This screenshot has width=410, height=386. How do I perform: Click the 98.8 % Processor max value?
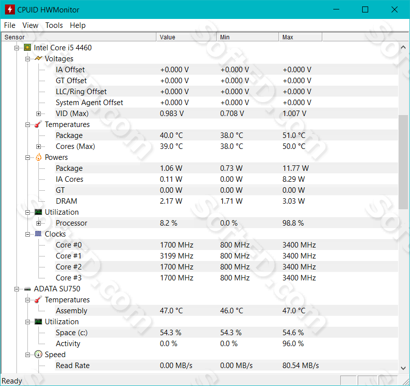[293, 223]
